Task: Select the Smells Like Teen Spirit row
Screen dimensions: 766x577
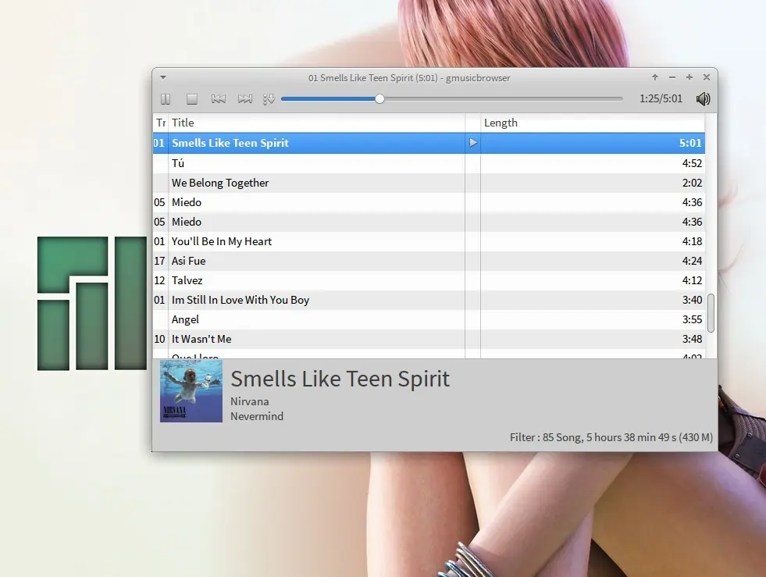Action: pos(429,143)
